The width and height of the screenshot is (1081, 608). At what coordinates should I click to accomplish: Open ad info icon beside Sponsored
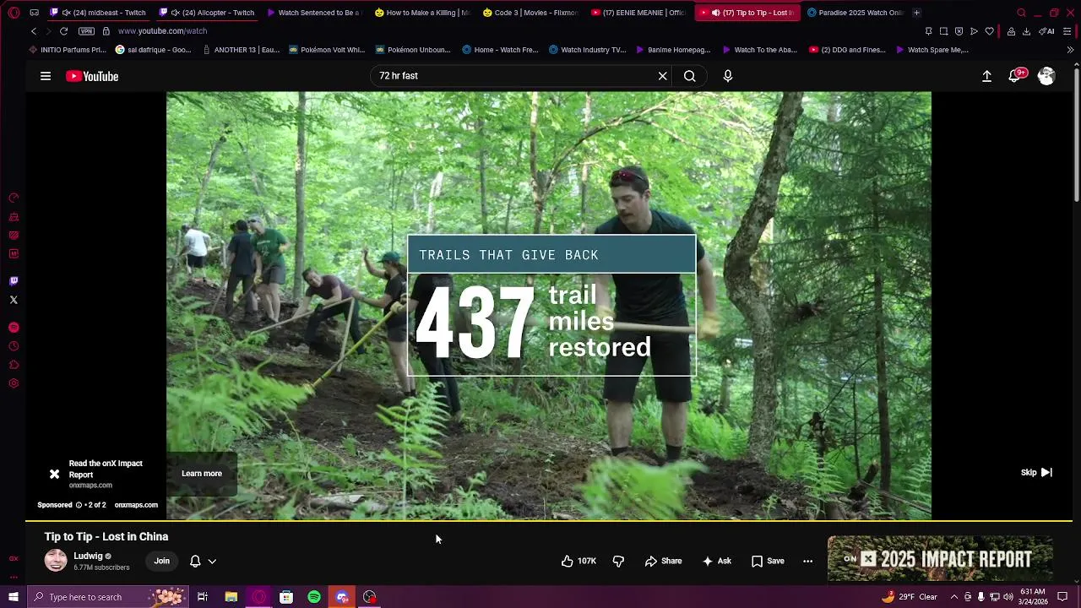79,505
